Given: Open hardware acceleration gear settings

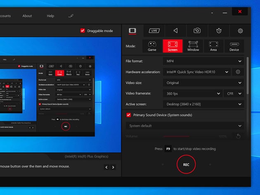Looking at the screenshot, I should [x=238, y=72].
